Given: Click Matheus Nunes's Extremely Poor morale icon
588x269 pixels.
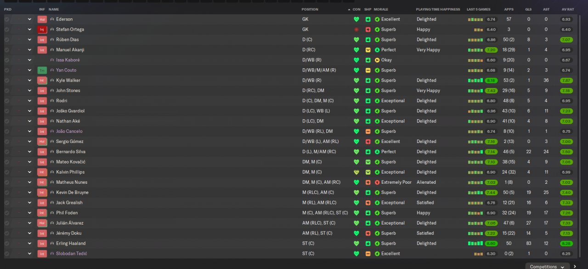Looking at the screenshot, I should (377, 182).
